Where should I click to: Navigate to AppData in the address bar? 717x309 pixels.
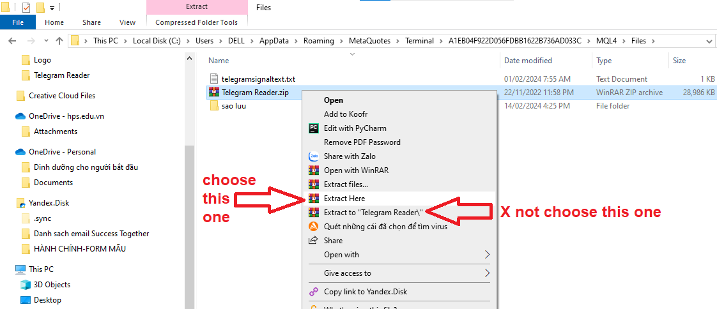point(274,41)
